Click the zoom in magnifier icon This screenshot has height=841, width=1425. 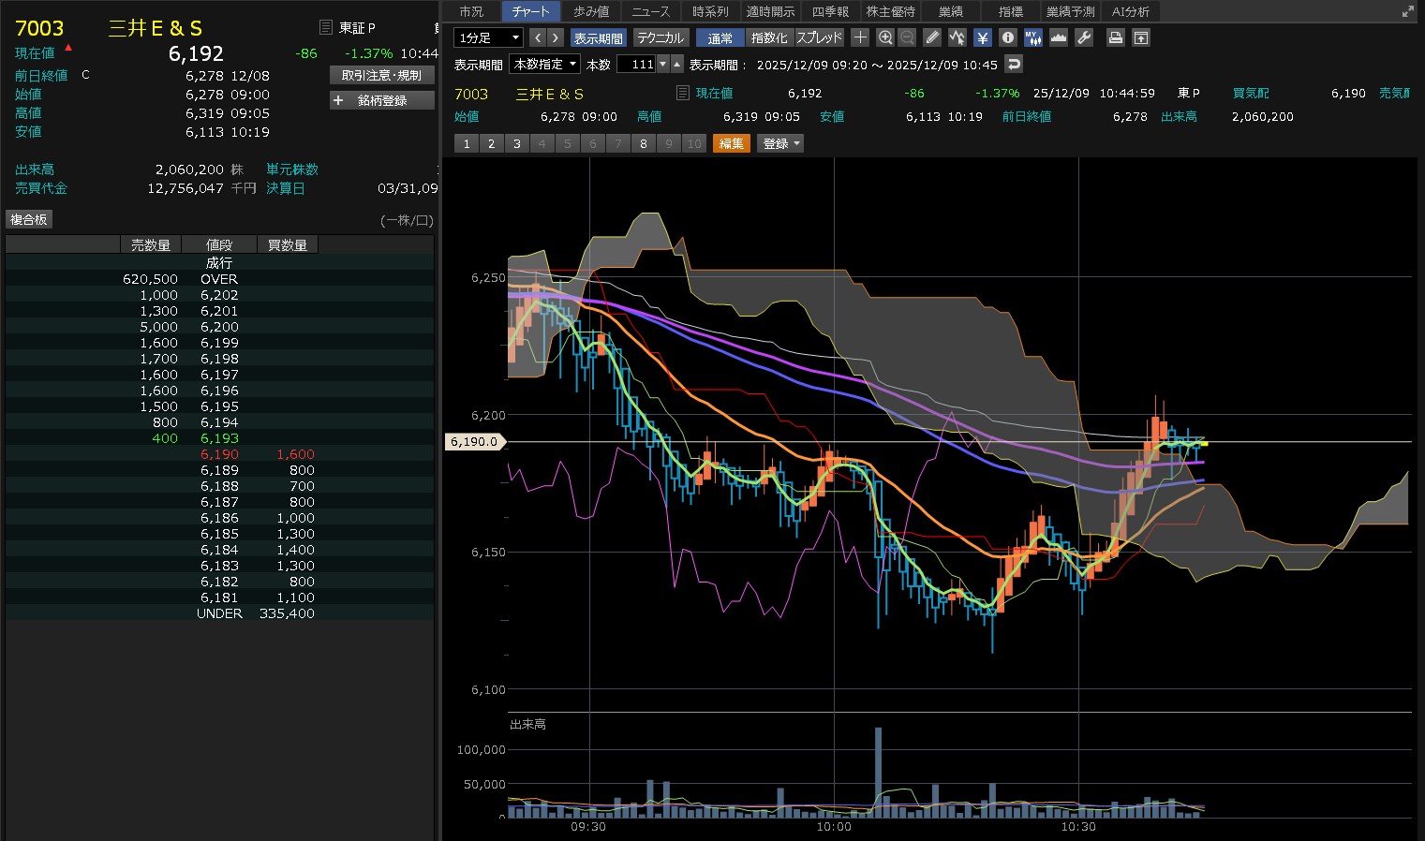(x=884, y=37)
